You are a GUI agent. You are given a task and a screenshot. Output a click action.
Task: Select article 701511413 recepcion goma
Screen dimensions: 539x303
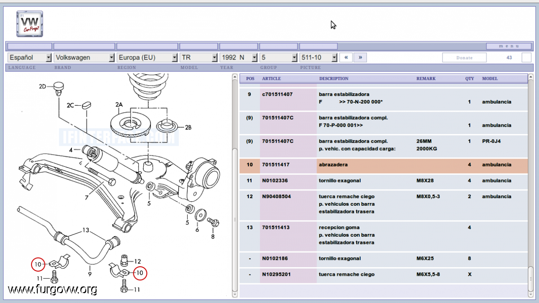point(383,235)
